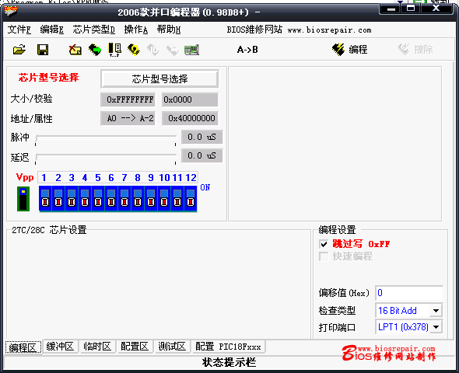The width and height of the screenshot is (459, 373).
Task: Toggle the green Vpp switch
Action: (23, 199)
